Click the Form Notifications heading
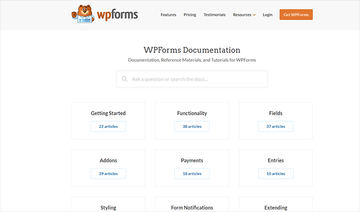Viewport: 360px width, 212px height. tap(192, 208)
